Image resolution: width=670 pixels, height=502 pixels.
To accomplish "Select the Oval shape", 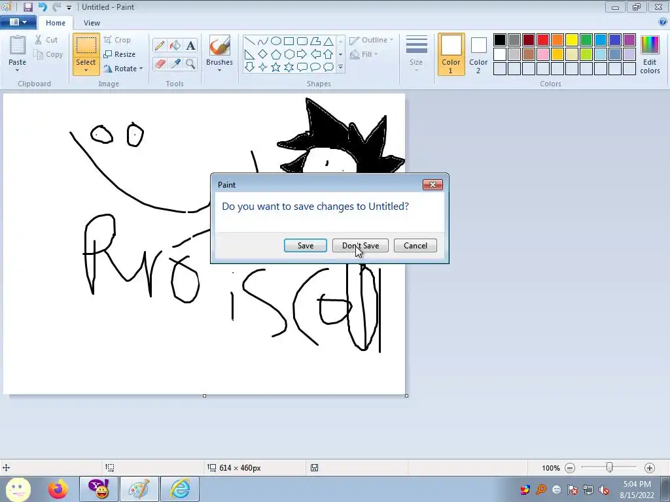I will [276, 41].
